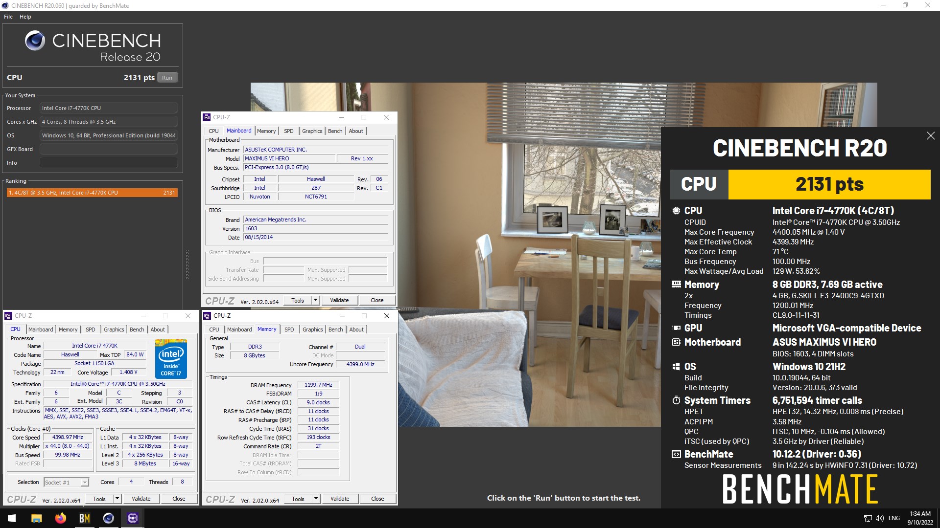940x528 pixels.
Task: Click Close button in CPU-Z Memory window
Action: click(x=377, y=499)
